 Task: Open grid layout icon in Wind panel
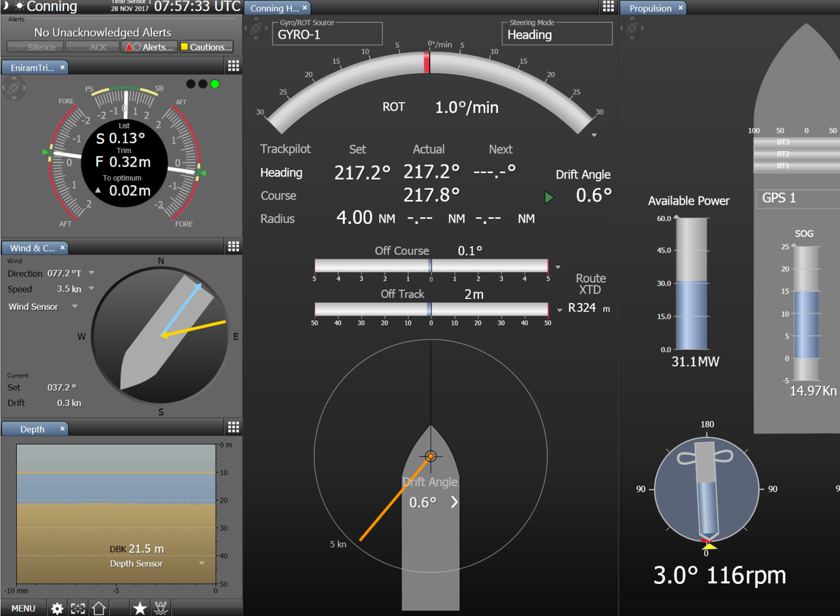[234, 246]
